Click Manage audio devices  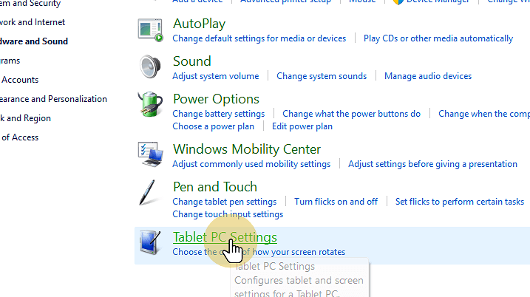click(428, 76)
